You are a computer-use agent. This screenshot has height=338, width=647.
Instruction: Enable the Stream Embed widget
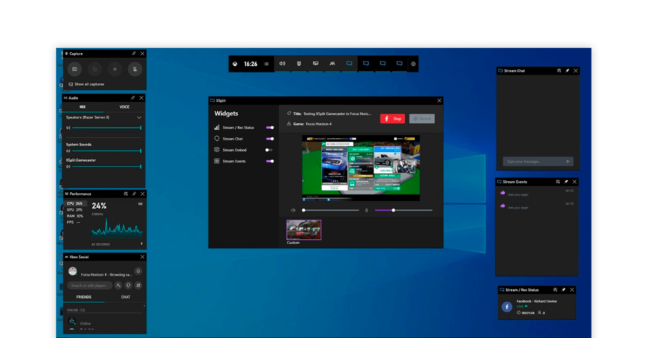pos(270,150)
